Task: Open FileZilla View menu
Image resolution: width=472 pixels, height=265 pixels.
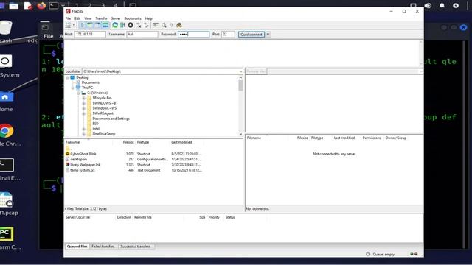Action: coord(88,18)
